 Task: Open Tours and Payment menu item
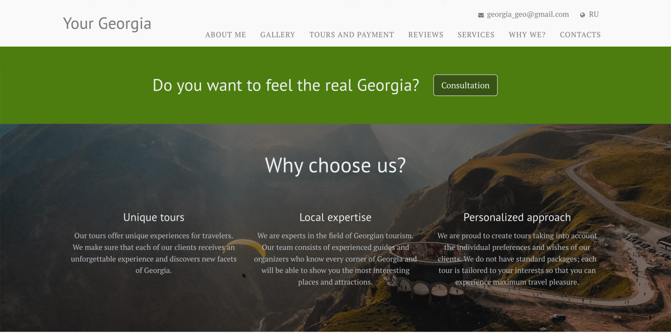point(352,35)
